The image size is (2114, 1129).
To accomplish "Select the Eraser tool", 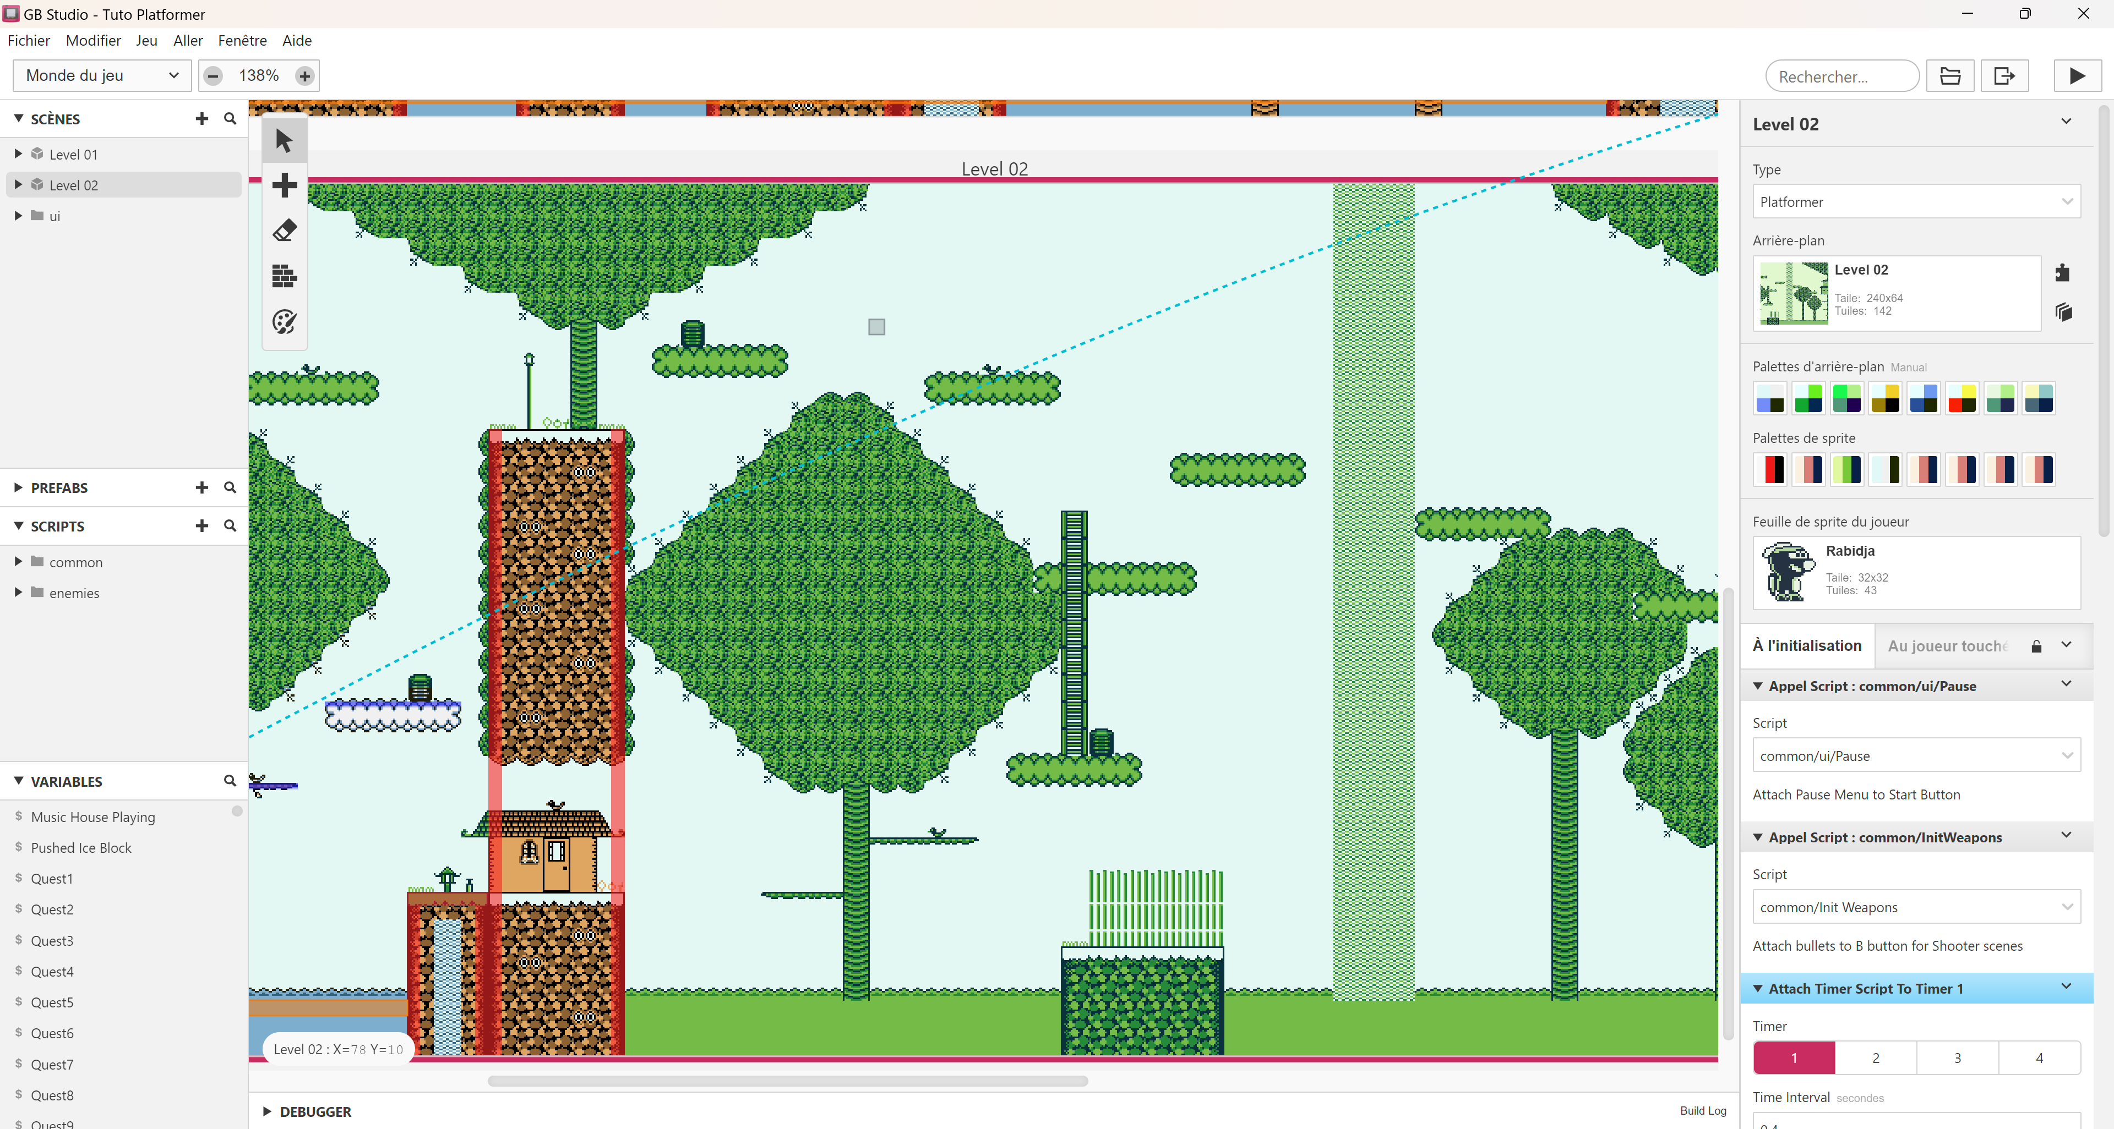I will 284,231.
